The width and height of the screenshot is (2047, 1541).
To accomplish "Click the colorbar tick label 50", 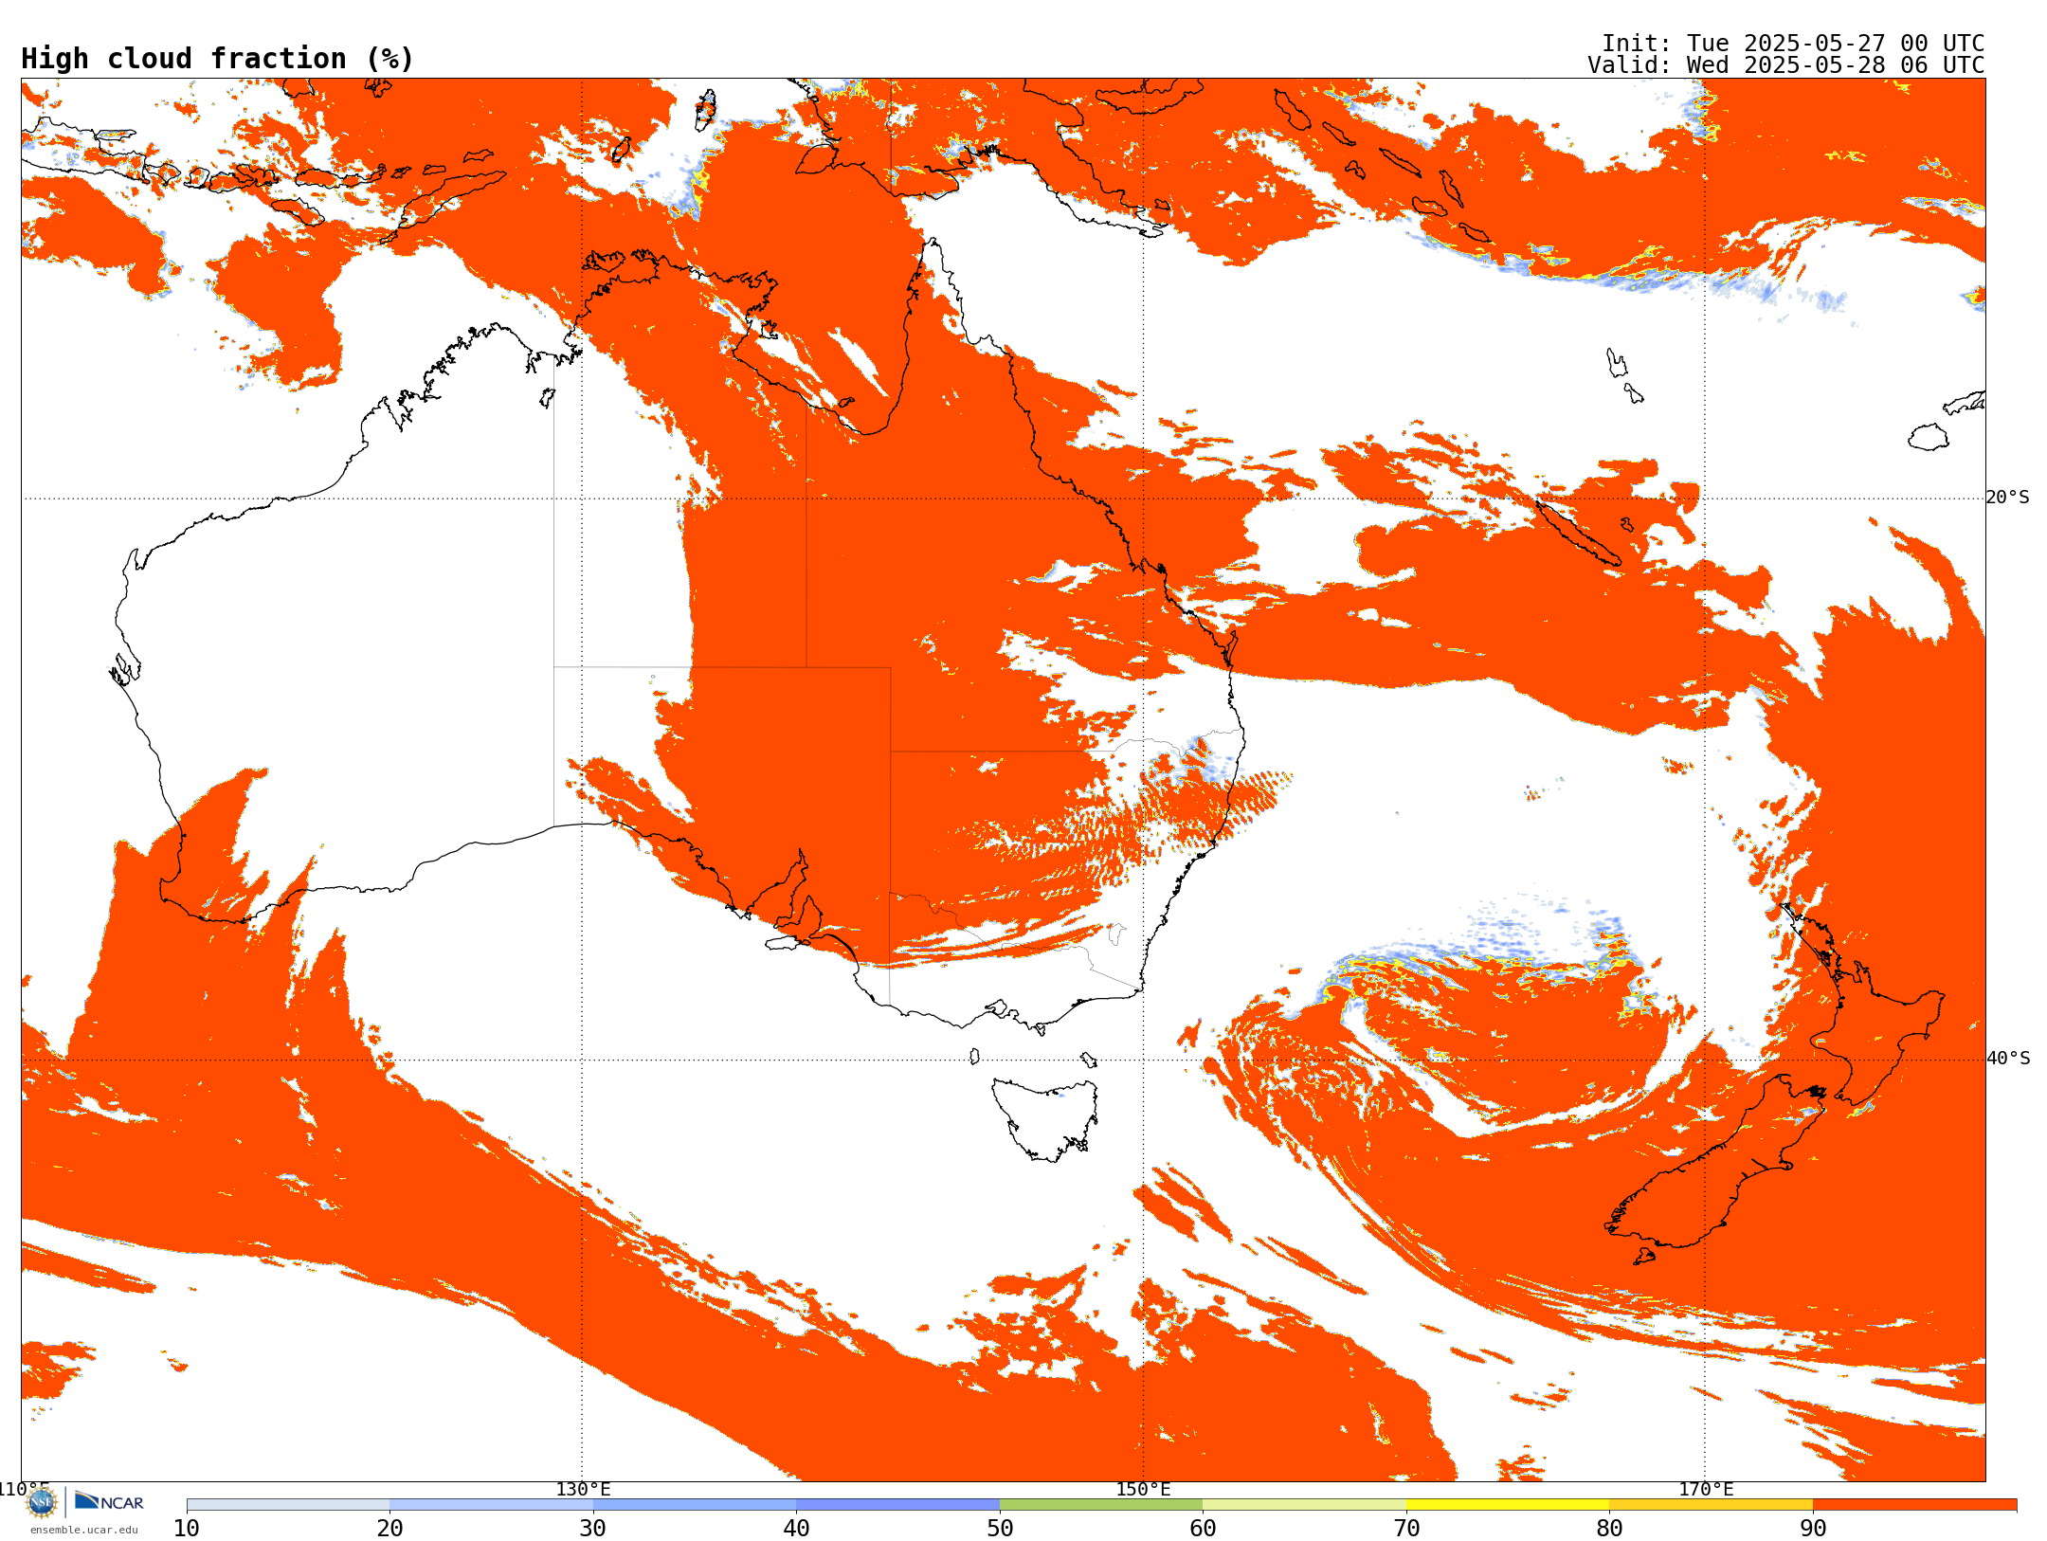I will coord(1000,1529).
